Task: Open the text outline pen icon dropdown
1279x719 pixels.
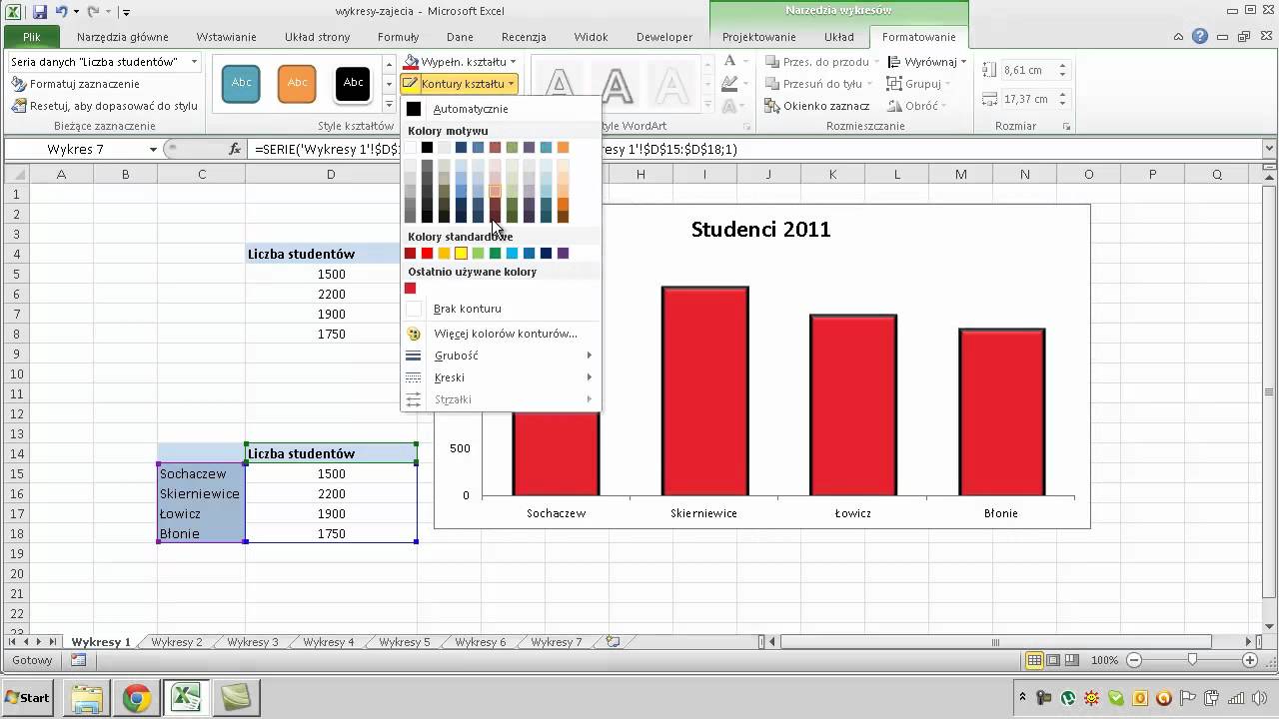Action: (734, 84)
